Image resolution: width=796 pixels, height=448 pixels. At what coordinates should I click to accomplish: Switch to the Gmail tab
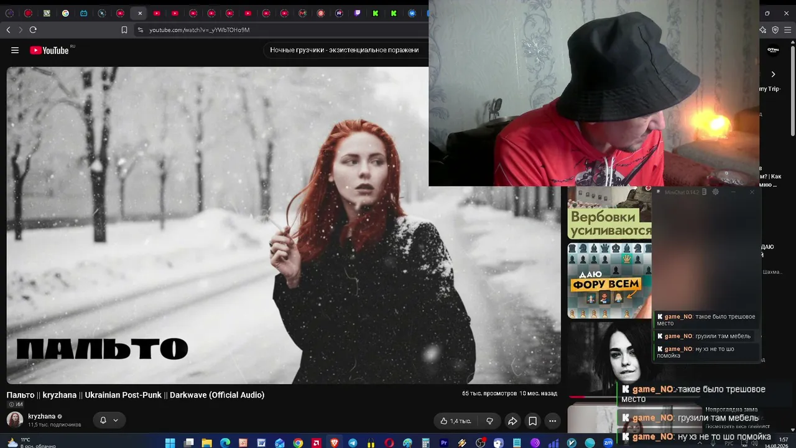[x=302, y=13]
